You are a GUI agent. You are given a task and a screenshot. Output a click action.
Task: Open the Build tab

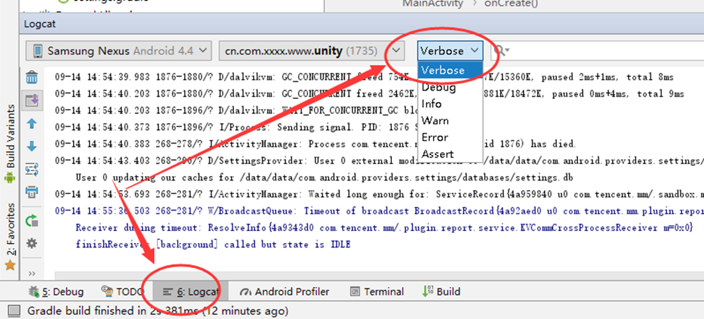pos(441,292)
